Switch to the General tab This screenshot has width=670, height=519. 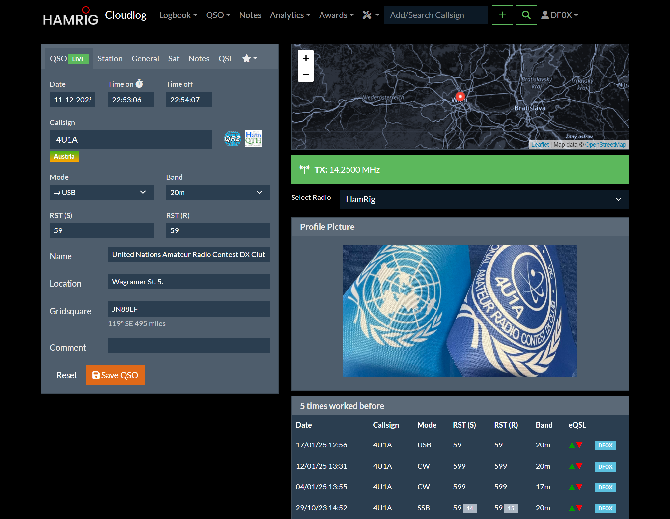[145, 59]
